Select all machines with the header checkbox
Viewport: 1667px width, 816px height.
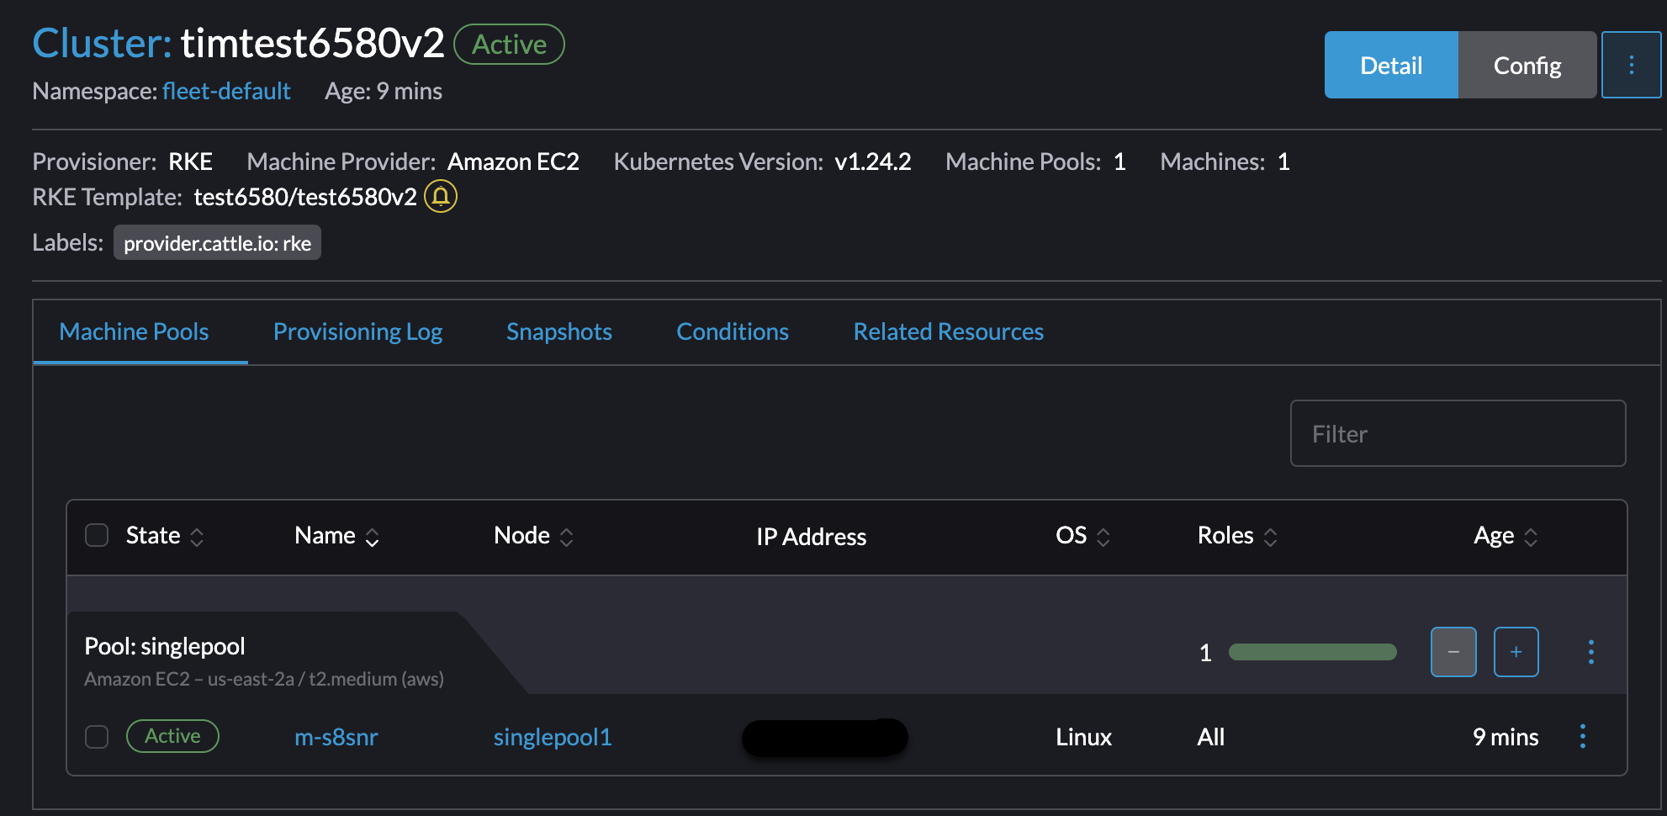pos(96,535)
